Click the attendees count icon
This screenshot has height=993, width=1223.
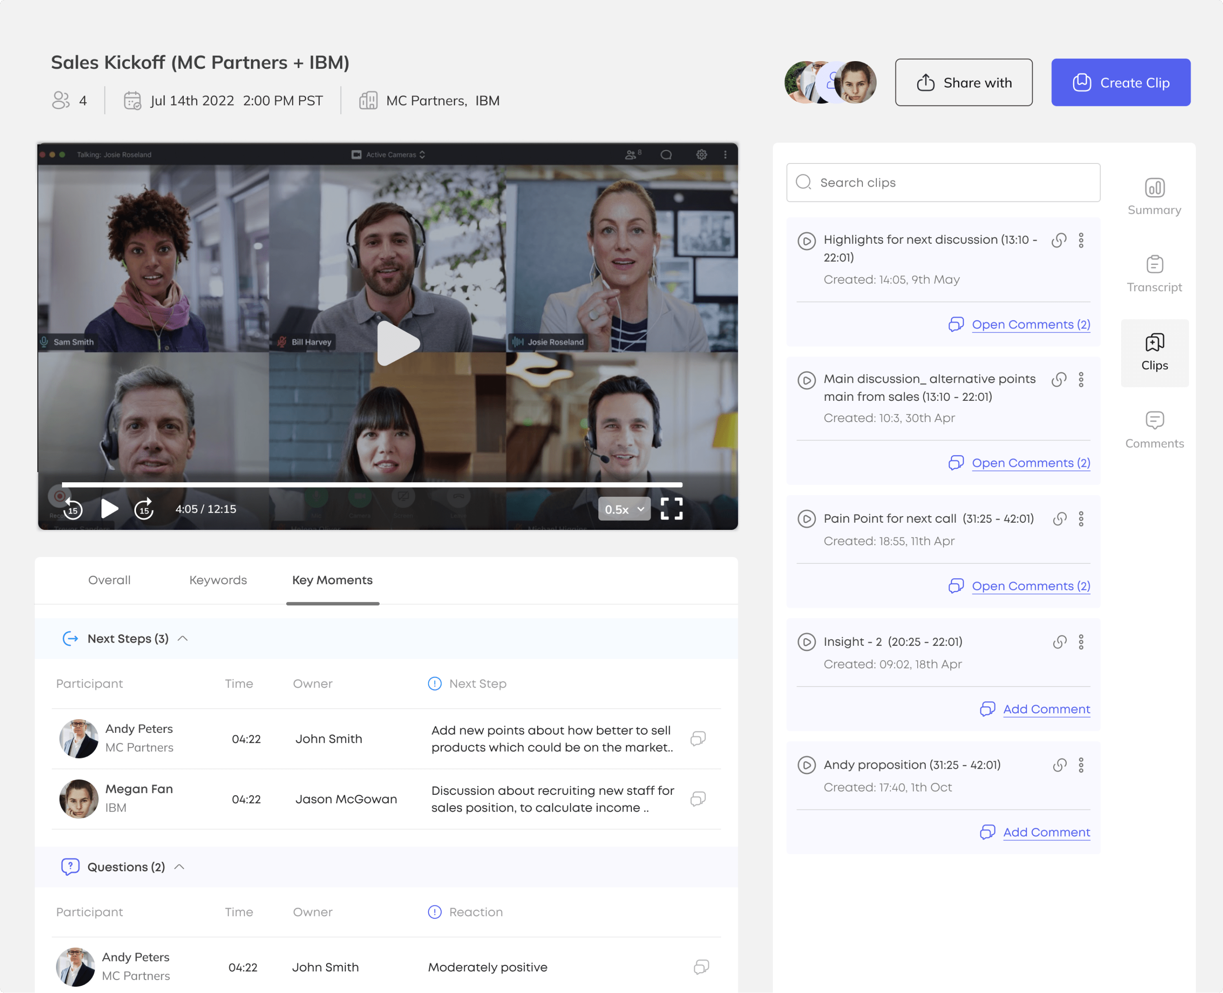coord(61,101)
